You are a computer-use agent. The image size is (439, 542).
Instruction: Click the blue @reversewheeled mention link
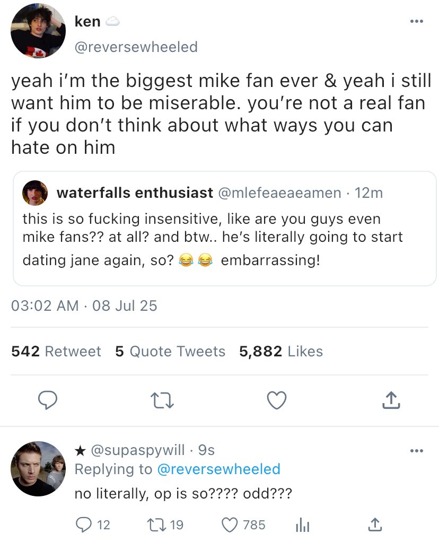coord(218,469)
